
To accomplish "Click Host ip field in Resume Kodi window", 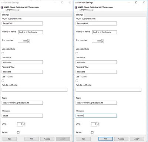I will pyautogui.click(x=105, y=32).
